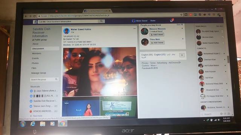Open the Members section
The width and height of the screenshot is (241, 135).
tap(37, 53)
